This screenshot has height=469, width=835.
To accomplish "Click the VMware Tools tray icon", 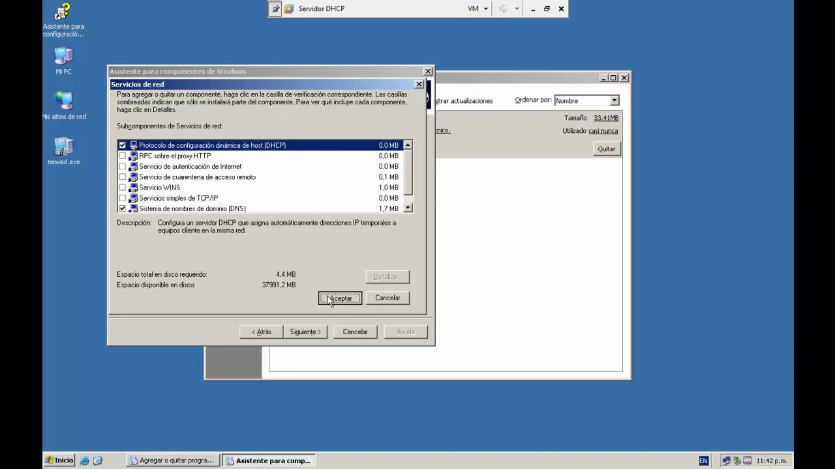I will tap(748, 461).
